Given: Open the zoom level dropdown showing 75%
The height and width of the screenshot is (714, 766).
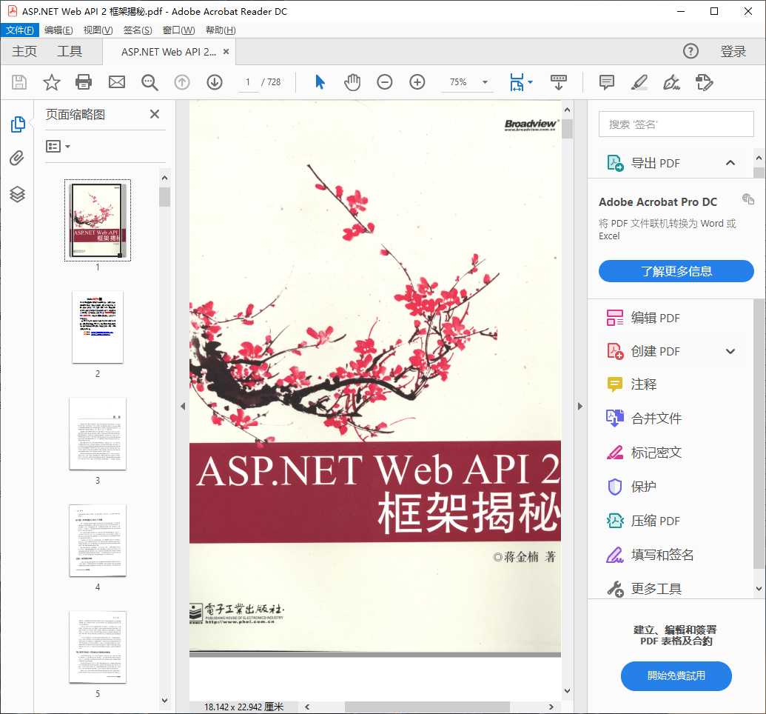Looking at the screenshot, I should 467,82.
